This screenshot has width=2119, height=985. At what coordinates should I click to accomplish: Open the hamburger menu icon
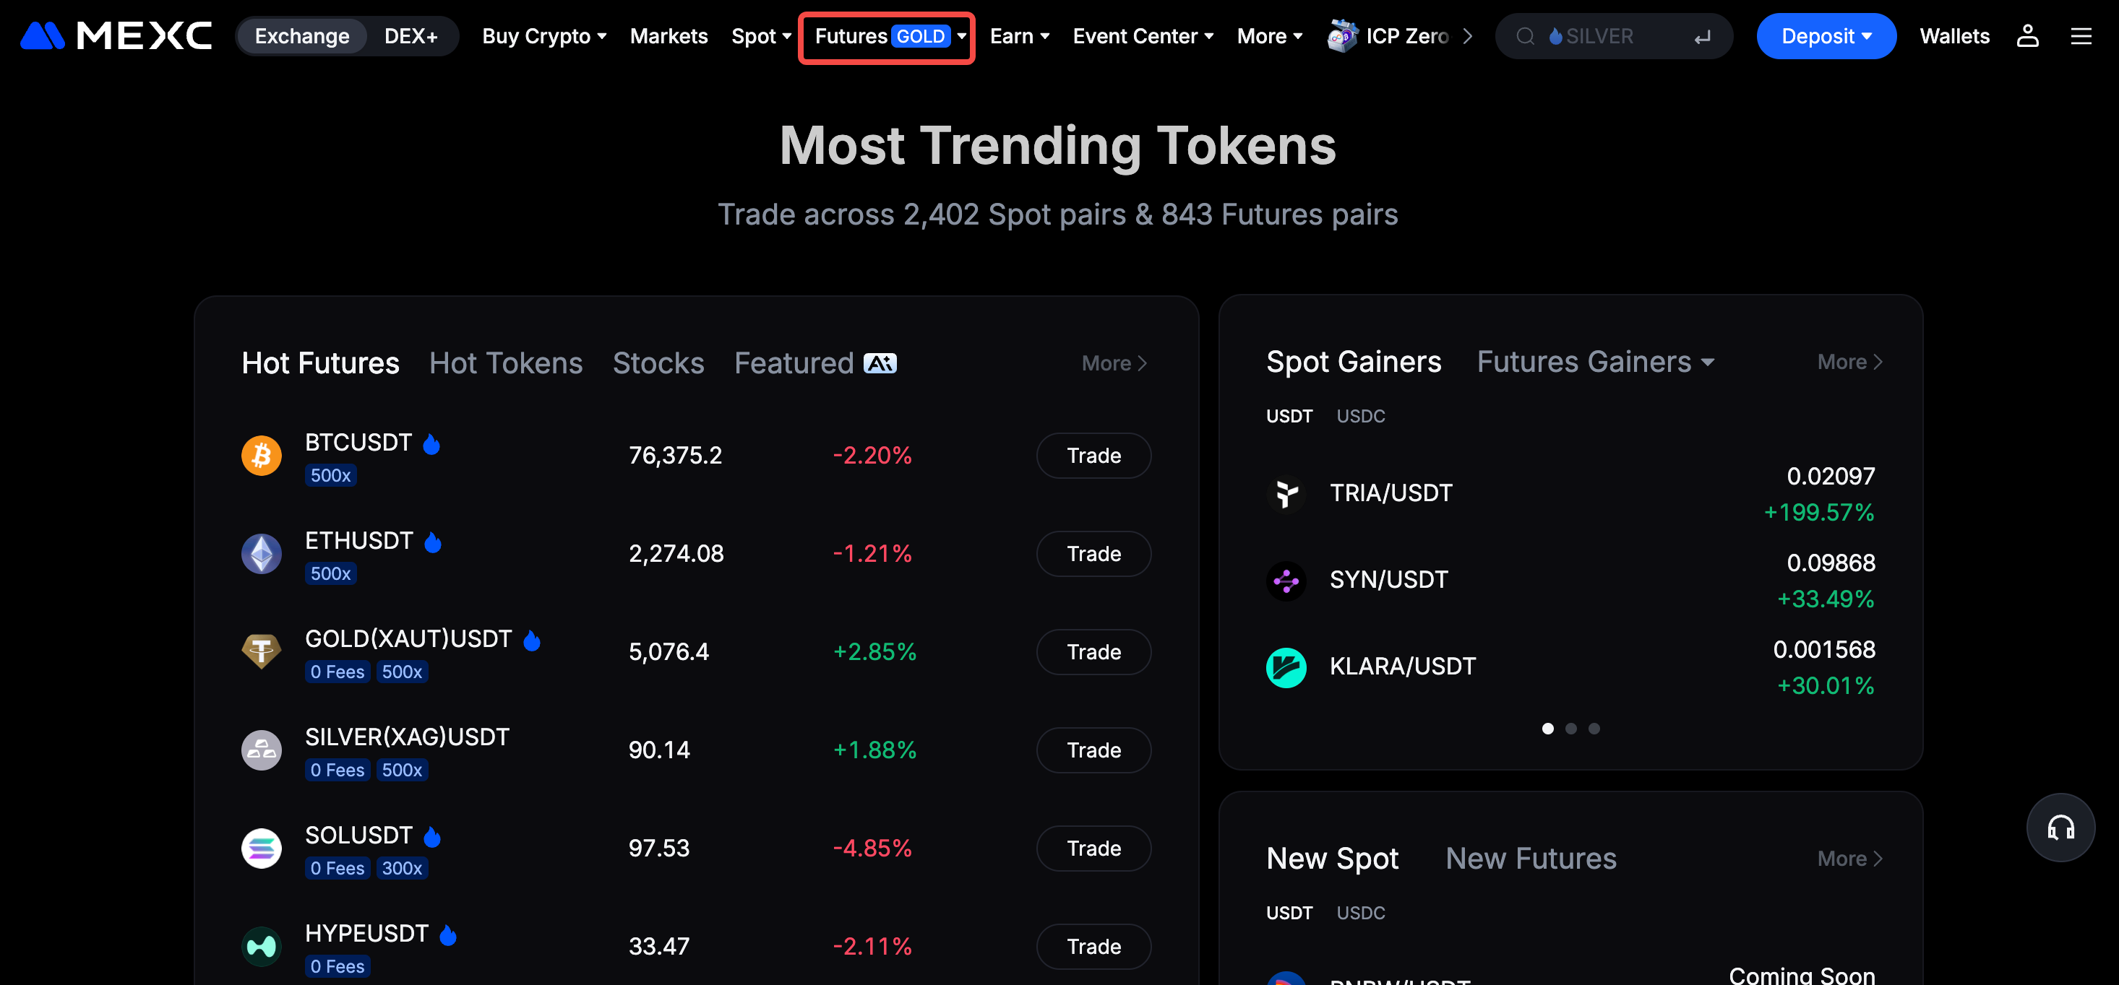click(2081, 36)
